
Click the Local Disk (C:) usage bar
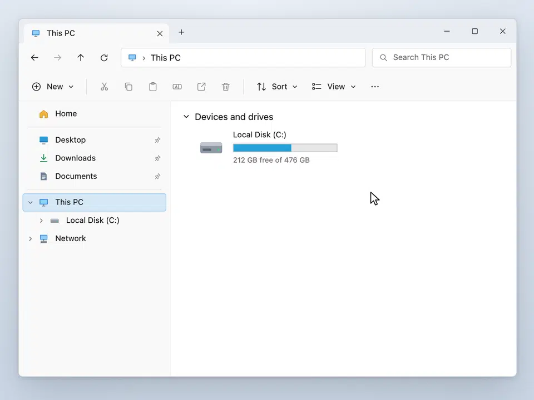[285, 148]
